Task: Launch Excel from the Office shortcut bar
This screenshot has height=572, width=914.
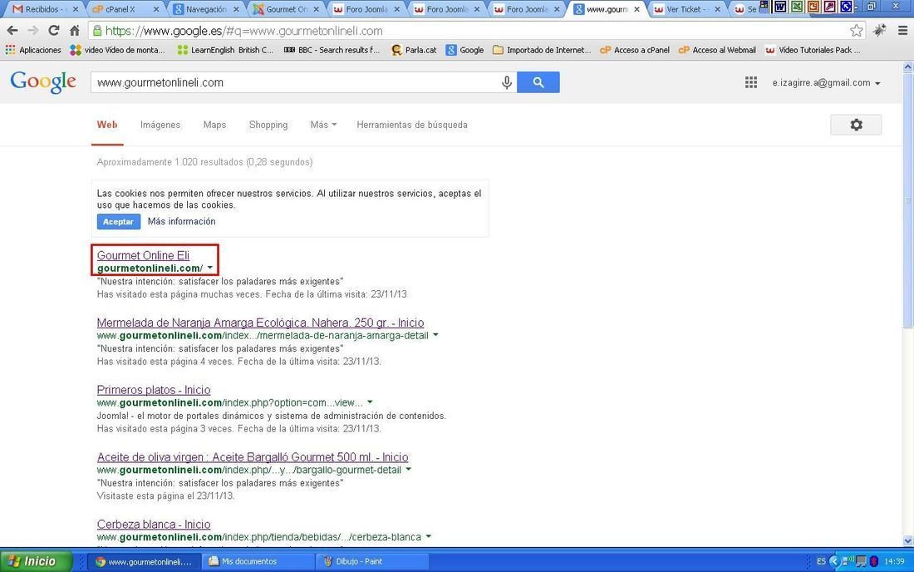Action: tap(796, 7)
